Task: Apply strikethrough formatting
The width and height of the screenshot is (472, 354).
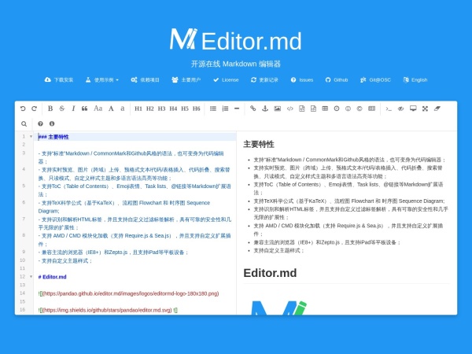Action: tap(61, 109)
